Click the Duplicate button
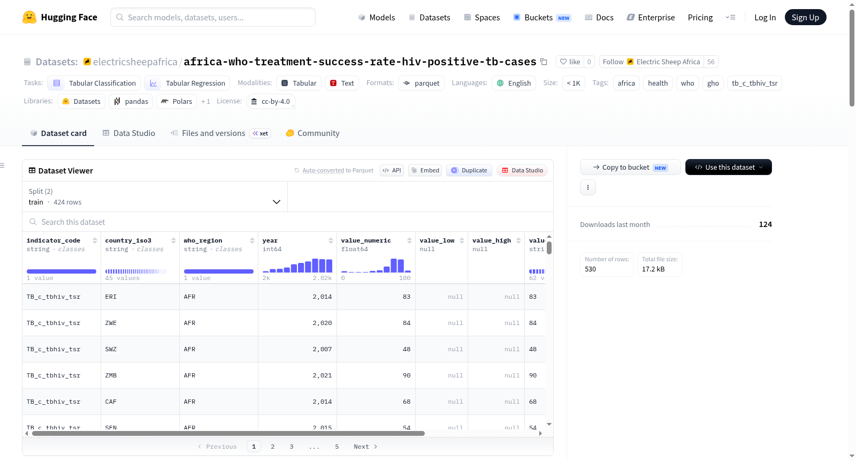This screenshot has width=856, height=461. click(x=469, y=170)
